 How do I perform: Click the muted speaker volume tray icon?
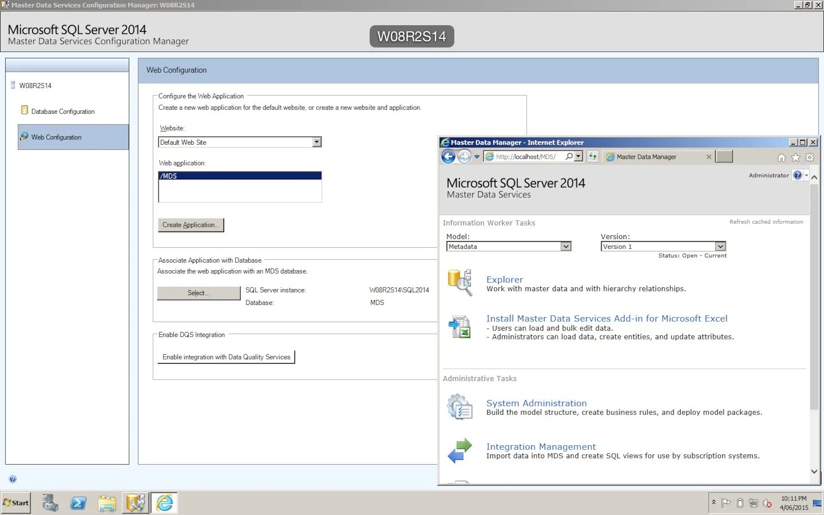coord(767,503)
